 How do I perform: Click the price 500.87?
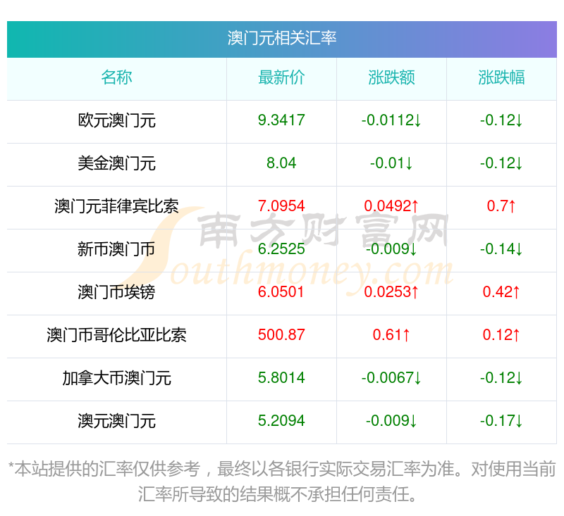point(281,335)
